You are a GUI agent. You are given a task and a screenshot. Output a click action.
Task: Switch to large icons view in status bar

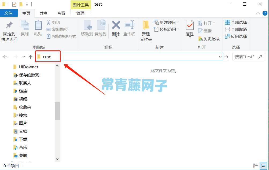[263, 166]
